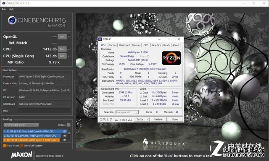Open the CPU (Single Core) ranking dropdown
The height and width of the screenshot is (161, 269).
[x=21, y=125]
